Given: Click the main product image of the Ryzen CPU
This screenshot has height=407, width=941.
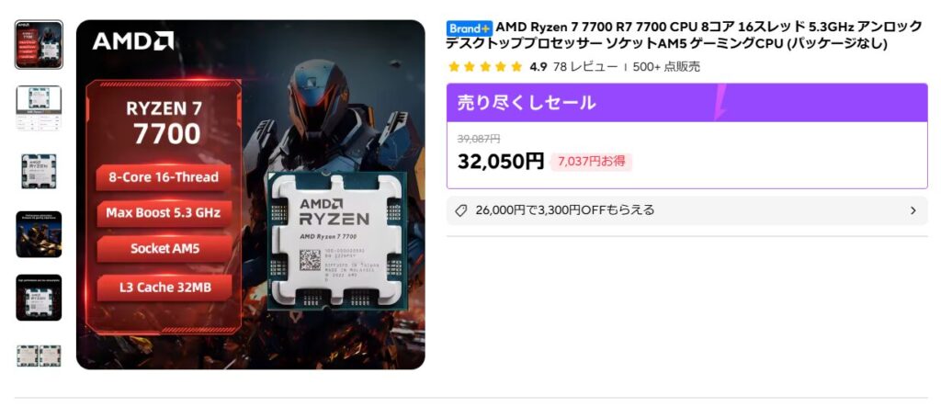Looking at the screenshot, I should pyautogui.click(x=250, y=195).
